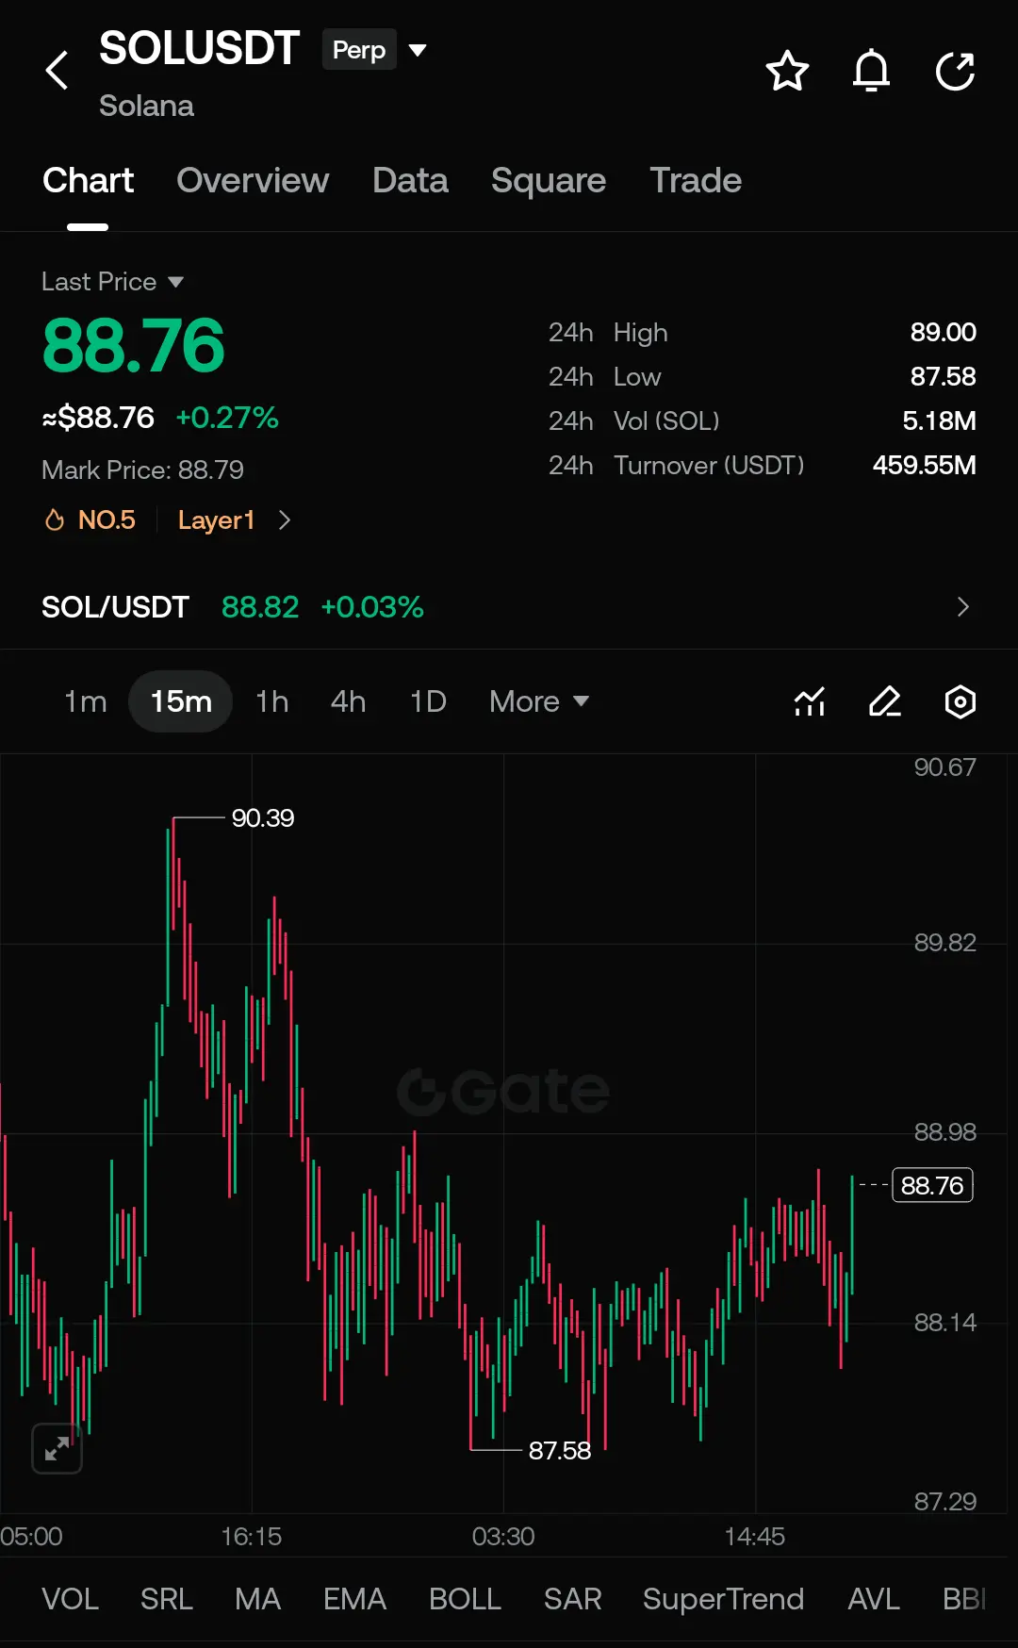Image resolution: width=1018 pixels, height=1648 pixels.
Task: Select the 1h timeframe
Action: point(272,701)
